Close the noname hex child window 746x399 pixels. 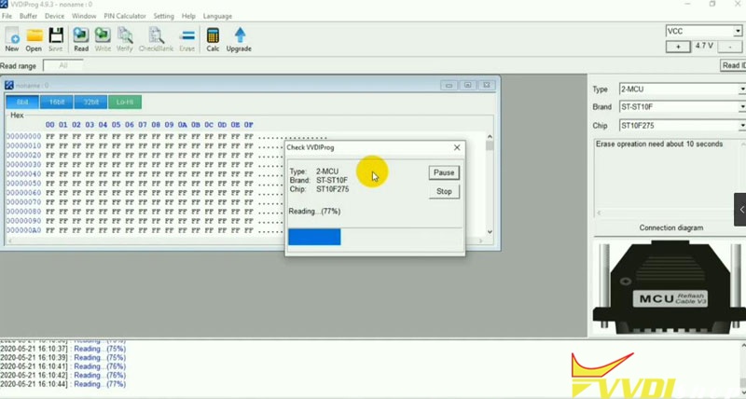pos(486,85)
